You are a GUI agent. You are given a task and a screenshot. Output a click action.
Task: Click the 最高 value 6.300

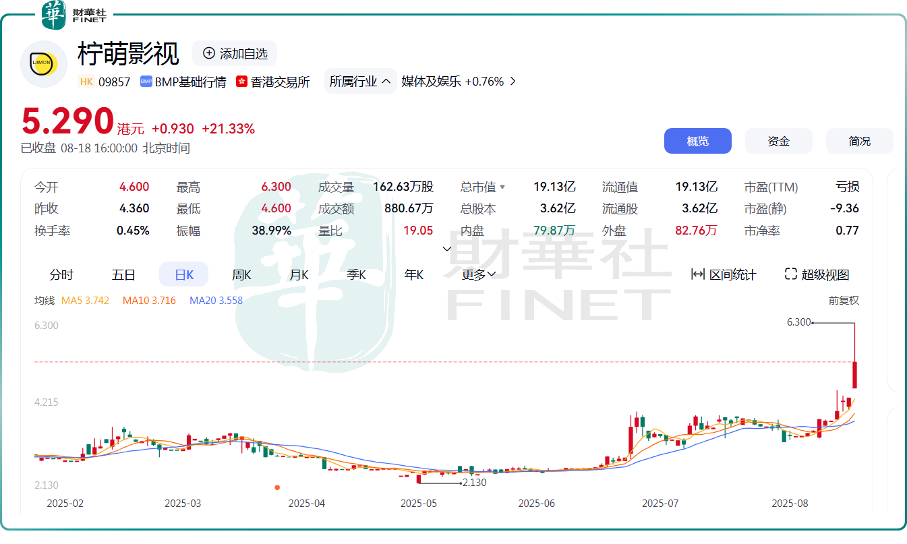[x=276, y=187]
